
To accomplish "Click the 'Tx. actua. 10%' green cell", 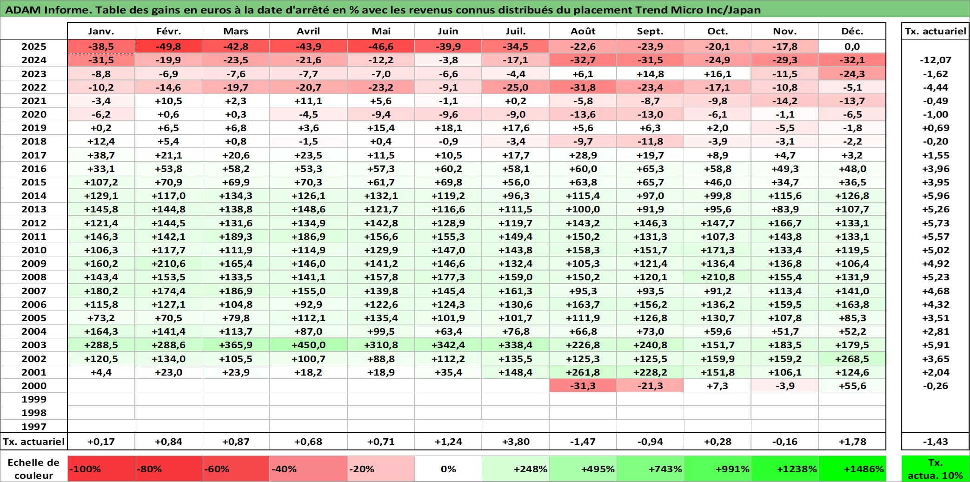I will [936, 469].
